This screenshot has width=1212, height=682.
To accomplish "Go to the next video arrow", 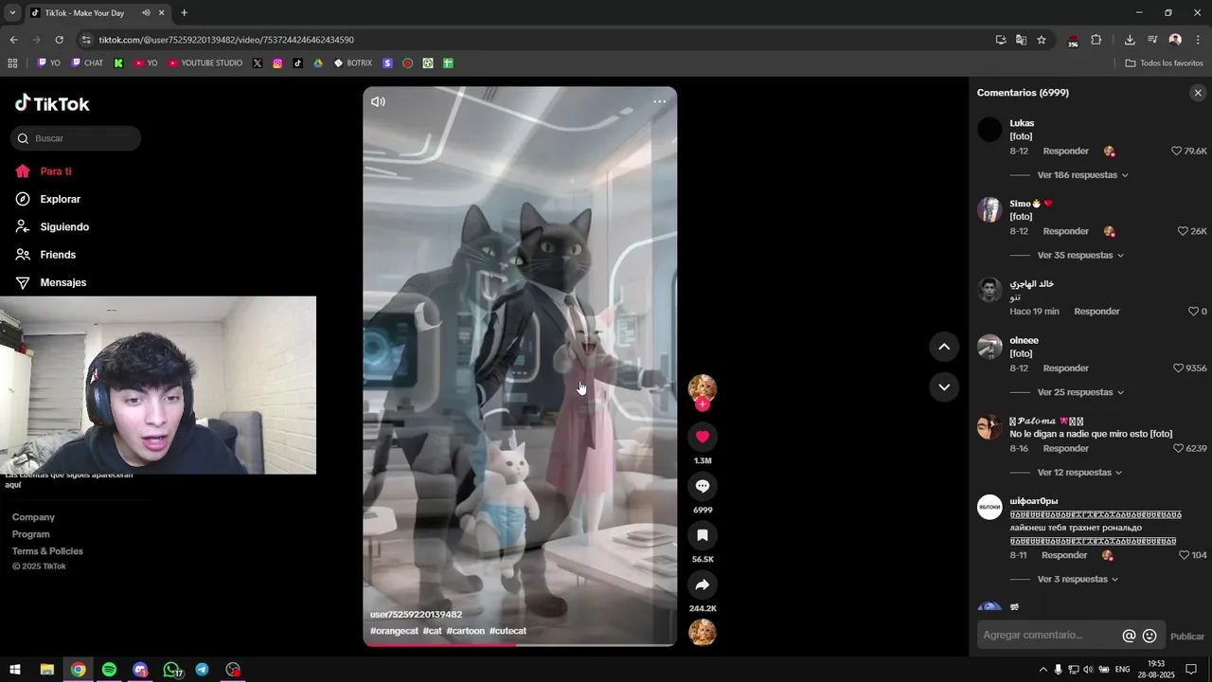I will [944, 386].
